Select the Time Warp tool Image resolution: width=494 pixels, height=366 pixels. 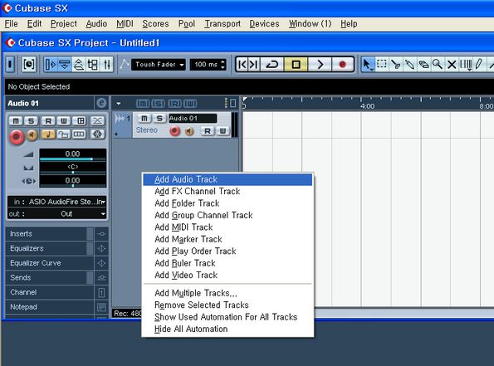[x=466, y=64]
